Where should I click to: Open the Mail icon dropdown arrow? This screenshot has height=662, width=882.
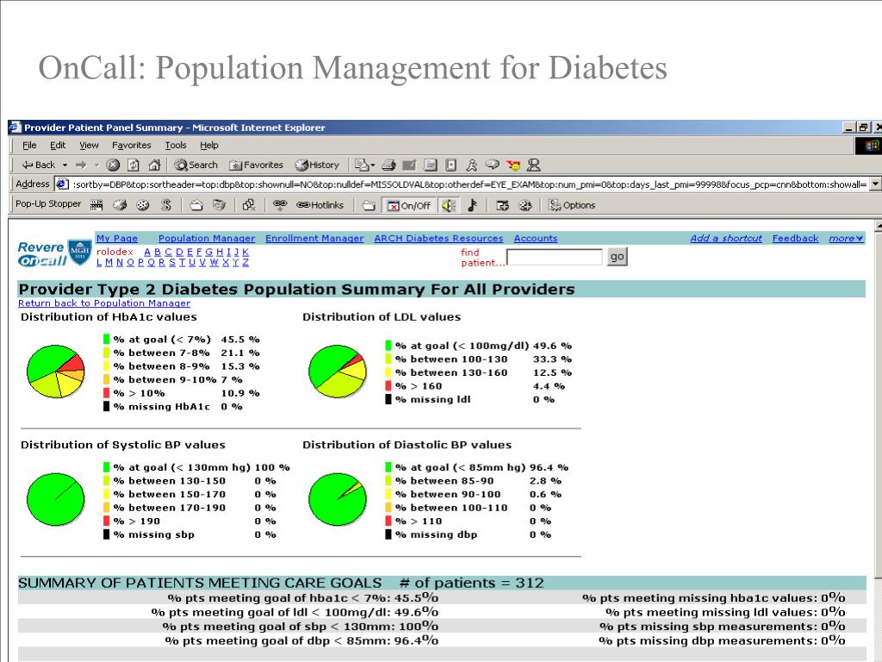pos(372,165)
